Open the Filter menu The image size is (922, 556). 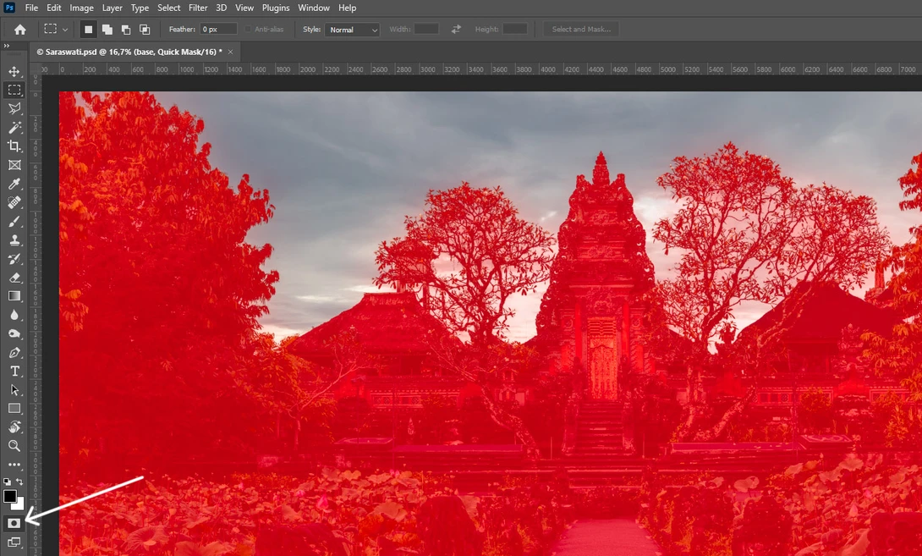click(x=198, y=8)
